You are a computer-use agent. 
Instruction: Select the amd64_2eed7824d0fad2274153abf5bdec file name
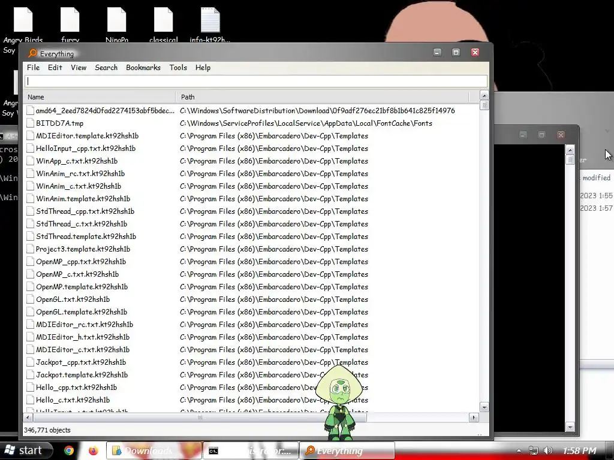tap(105, 111)
